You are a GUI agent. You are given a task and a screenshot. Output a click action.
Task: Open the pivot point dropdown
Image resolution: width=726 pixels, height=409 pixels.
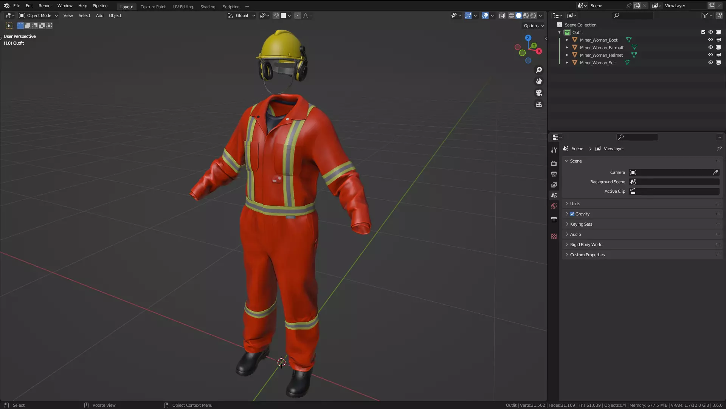[x=264, y=15]
